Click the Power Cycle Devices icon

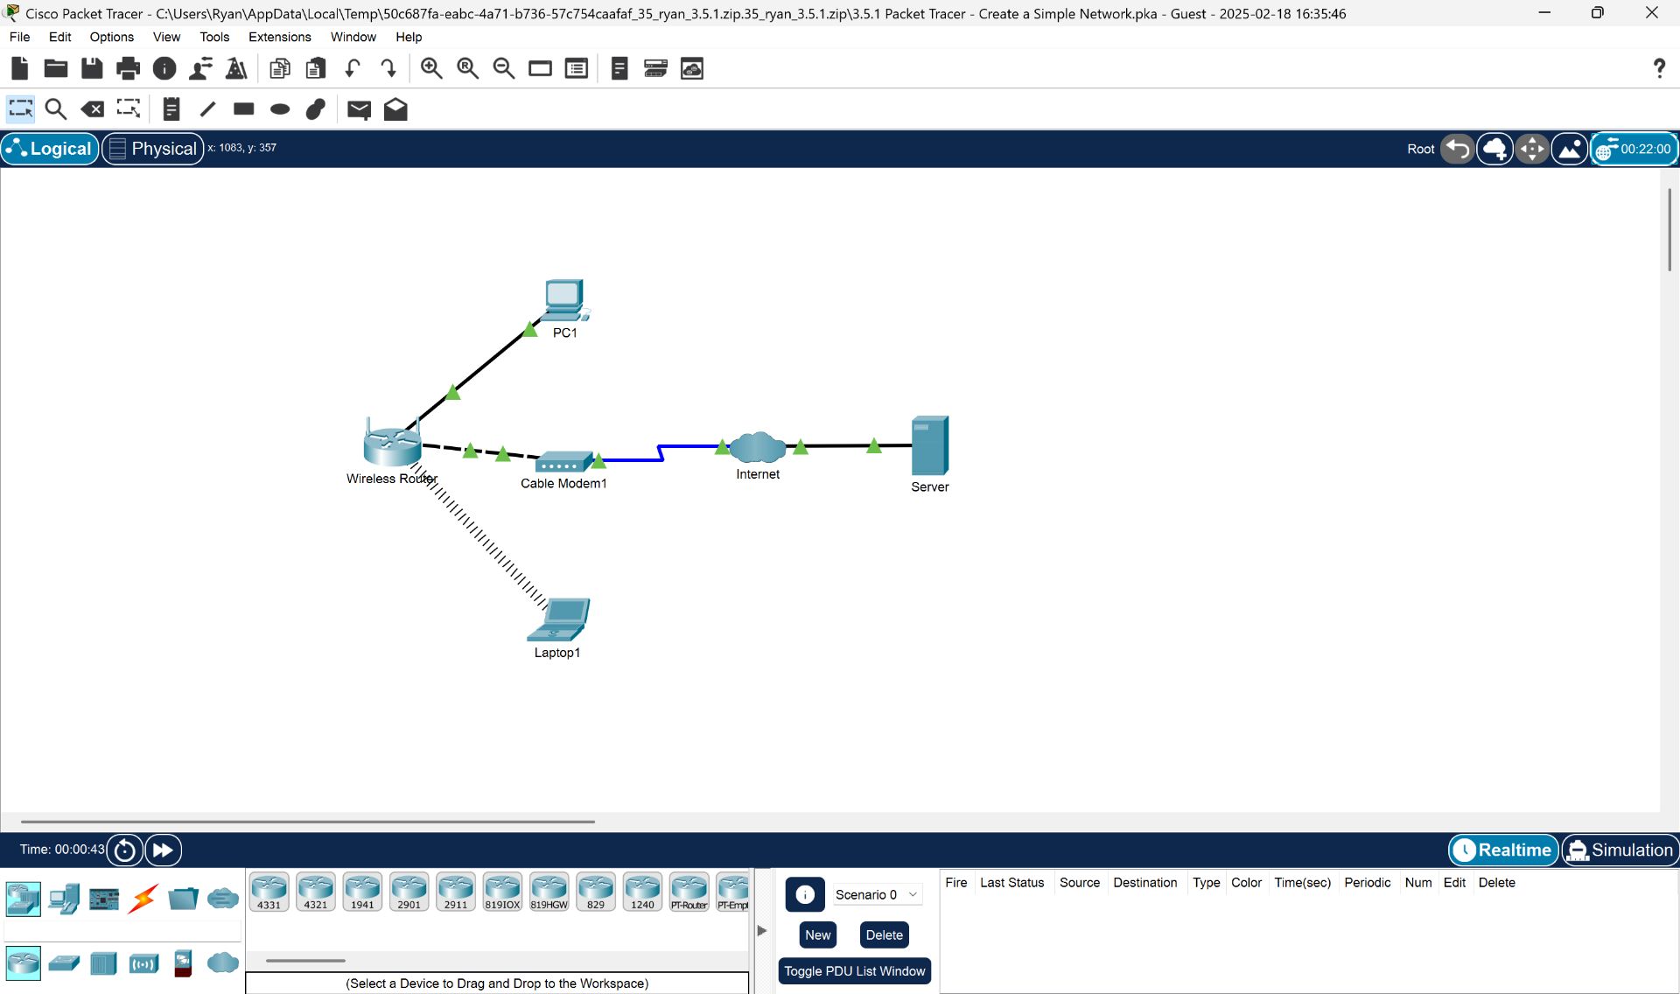tap(125, 850)
